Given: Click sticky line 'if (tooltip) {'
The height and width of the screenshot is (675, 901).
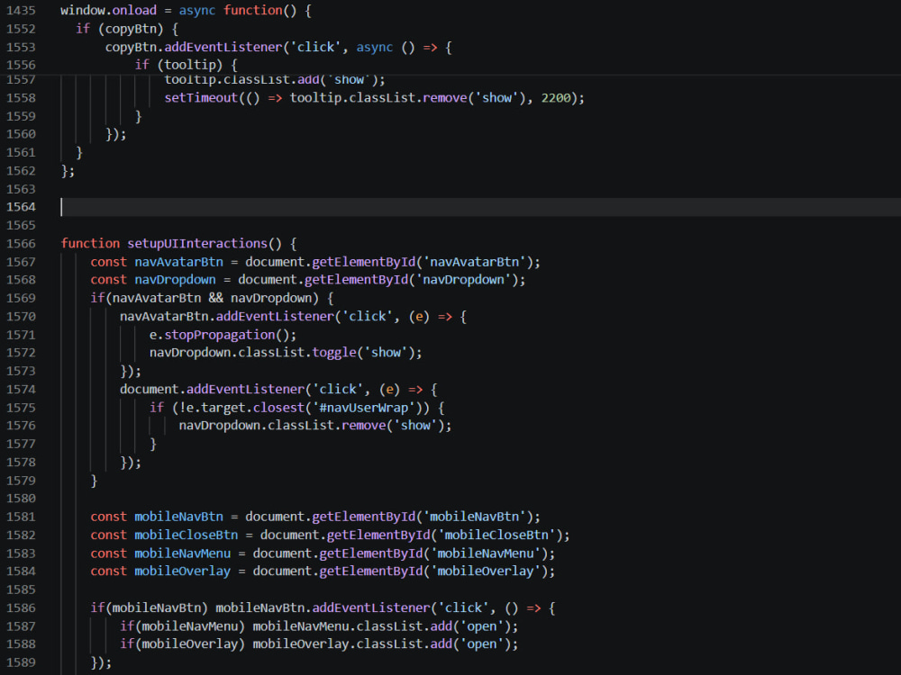Looking at the screenshot, I should [187, 65].
